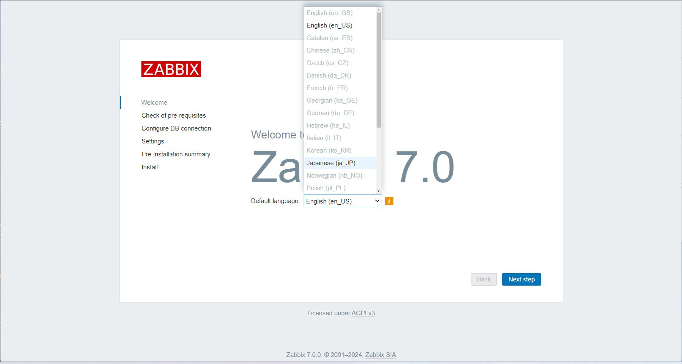Visit the Zabbix SIA footer link
682x364 pixels.
point(380,355)
